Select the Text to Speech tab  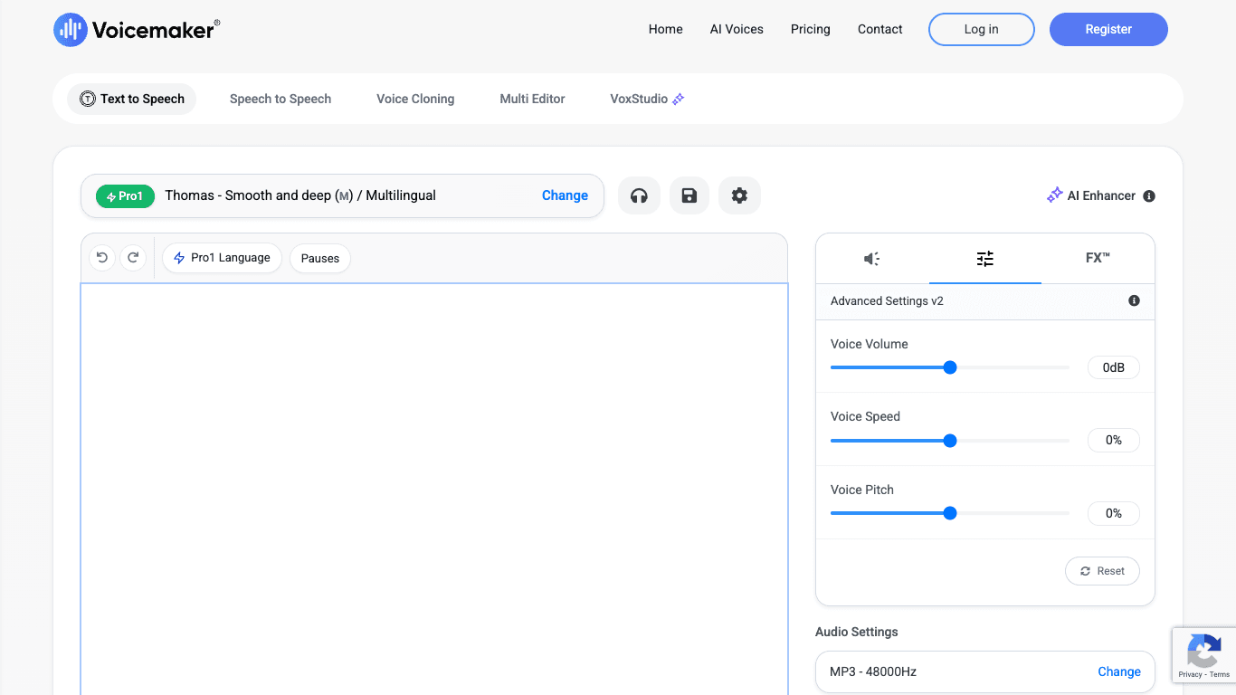point(132,99)
